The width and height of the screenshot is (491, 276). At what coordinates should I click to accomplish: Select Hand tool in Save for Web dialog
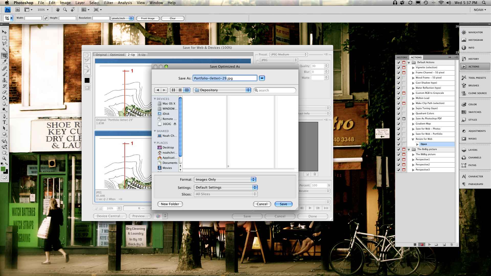(87, 55)
